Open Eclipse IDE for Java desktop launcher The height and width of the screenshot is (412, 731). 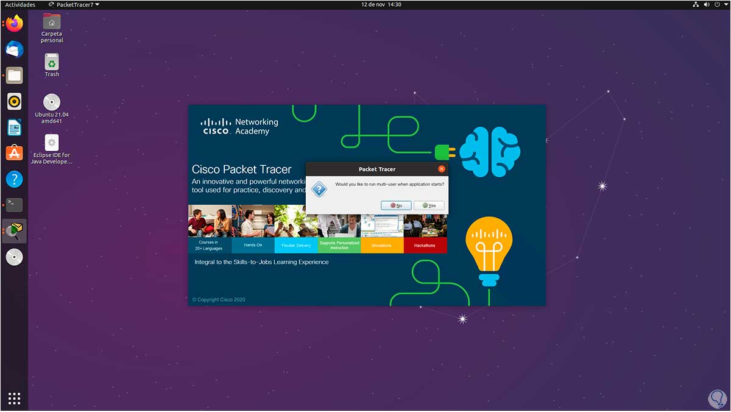[x=52, y=149]
